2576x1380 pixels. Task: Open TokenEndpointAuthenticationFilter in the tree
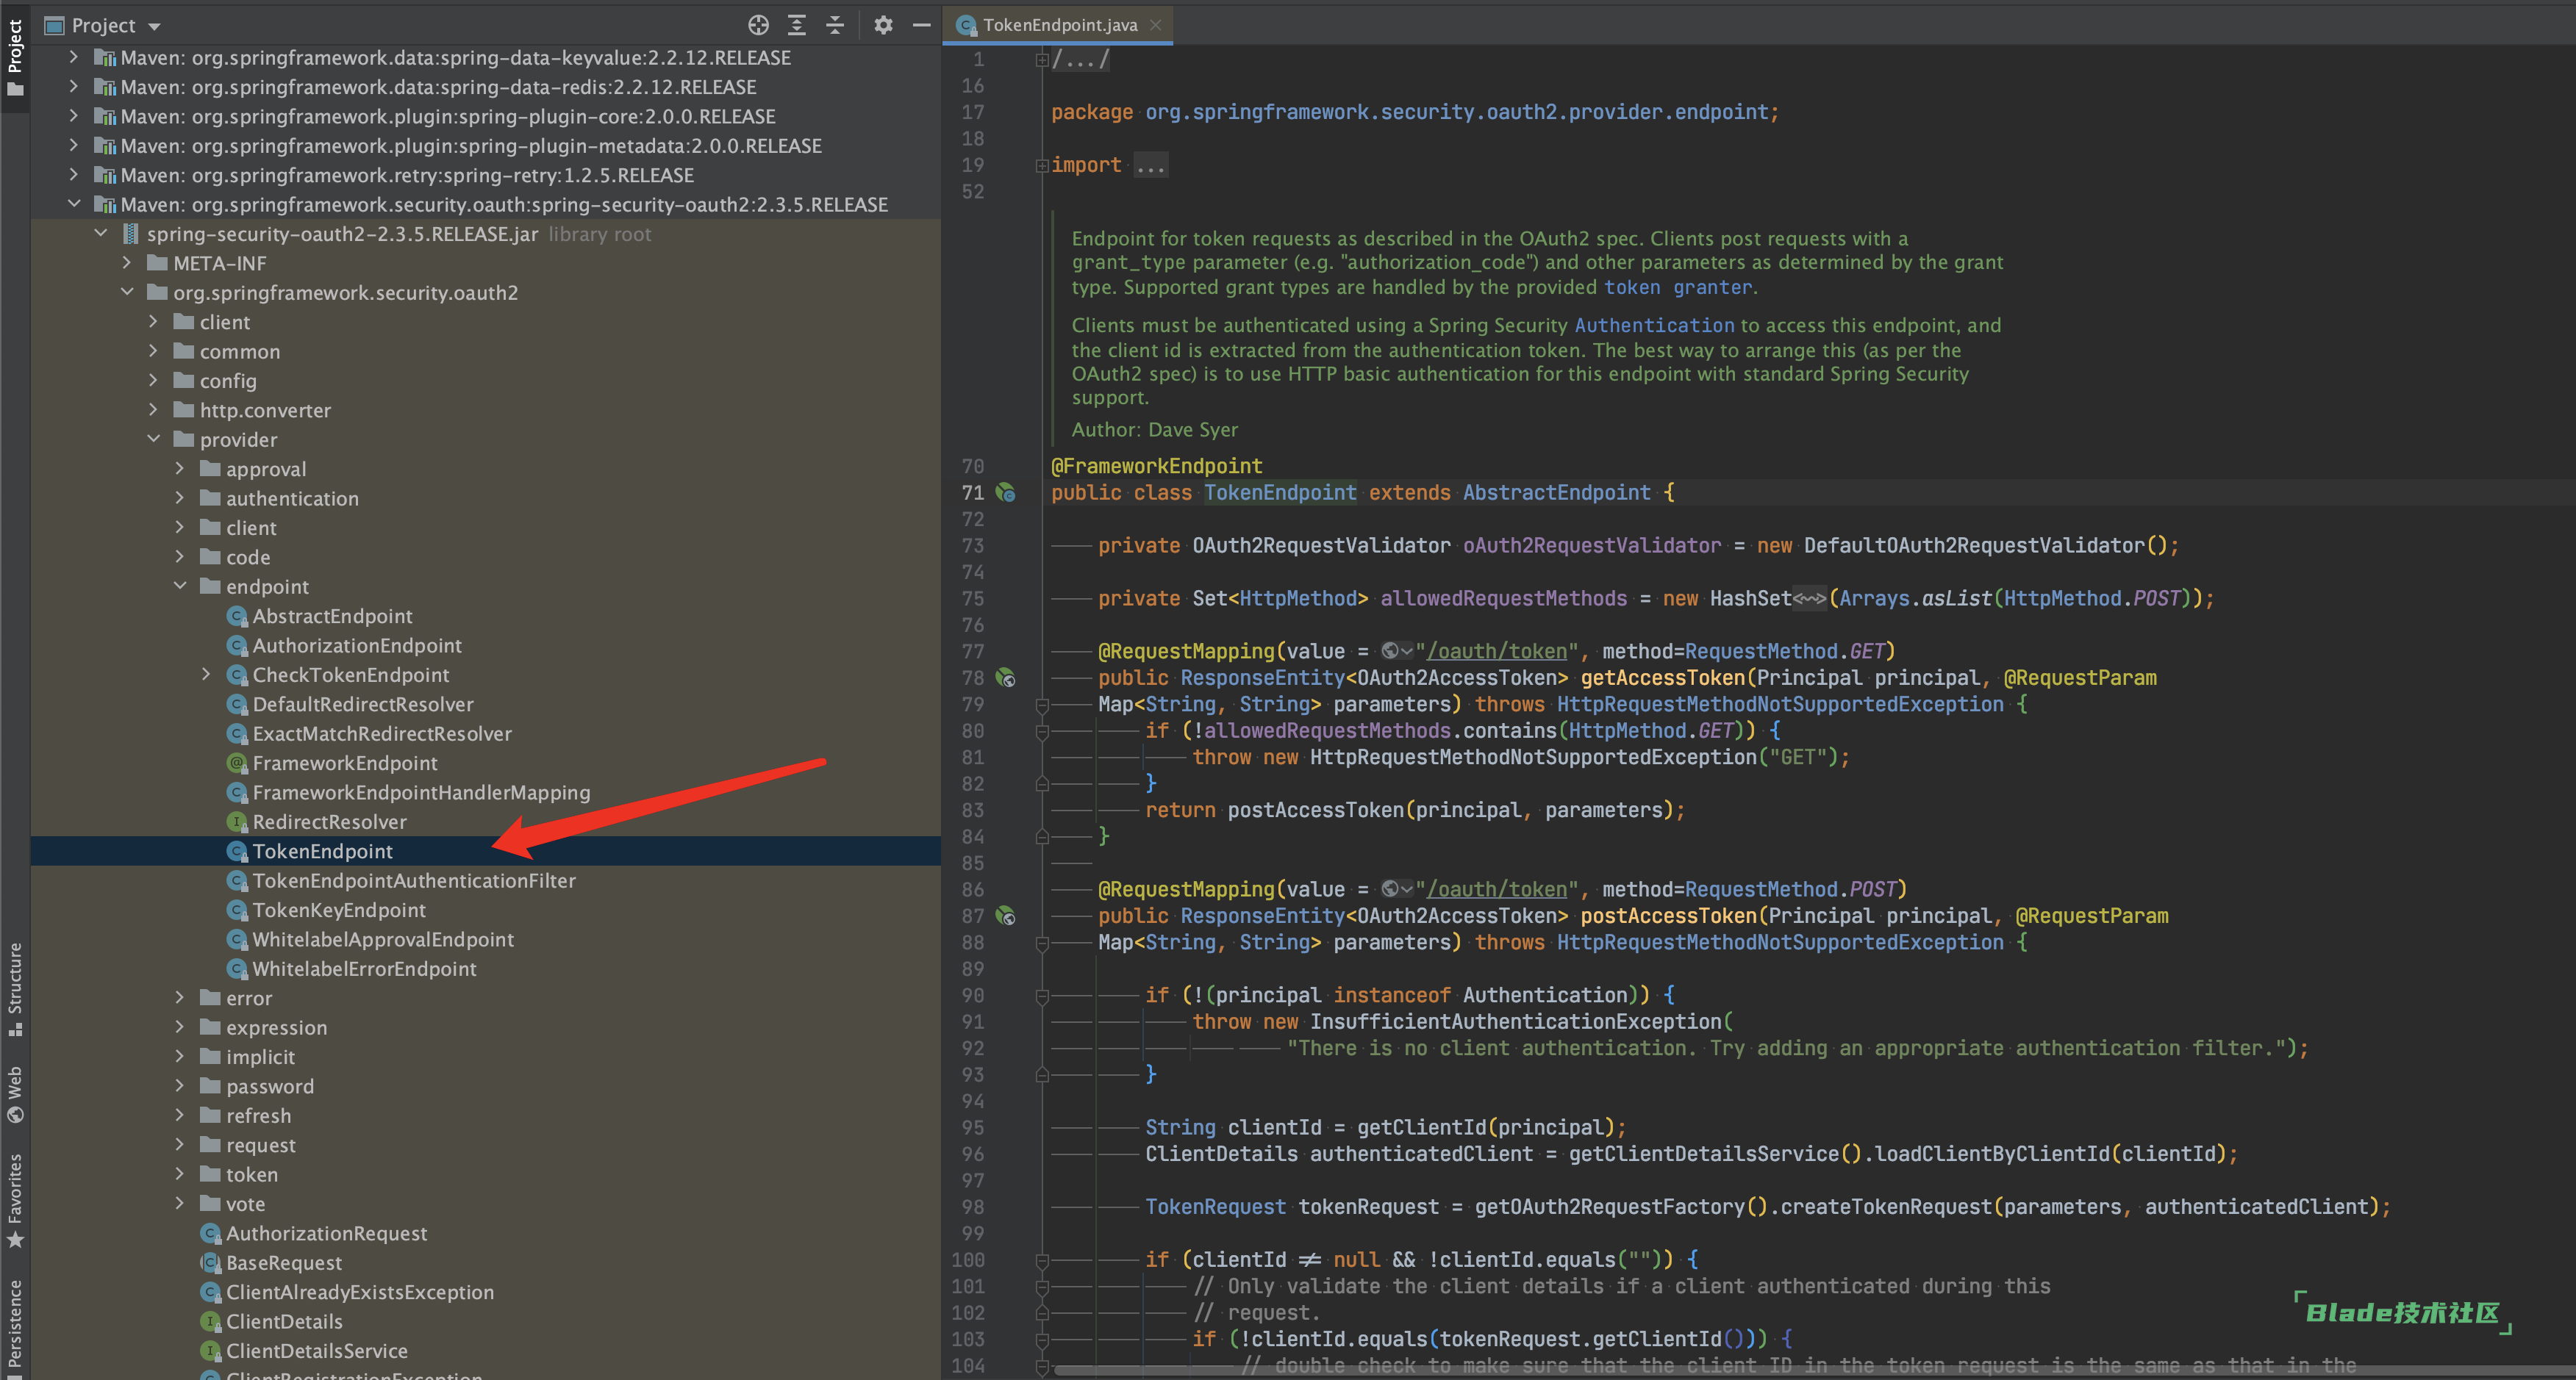click(x=414, y=880)
